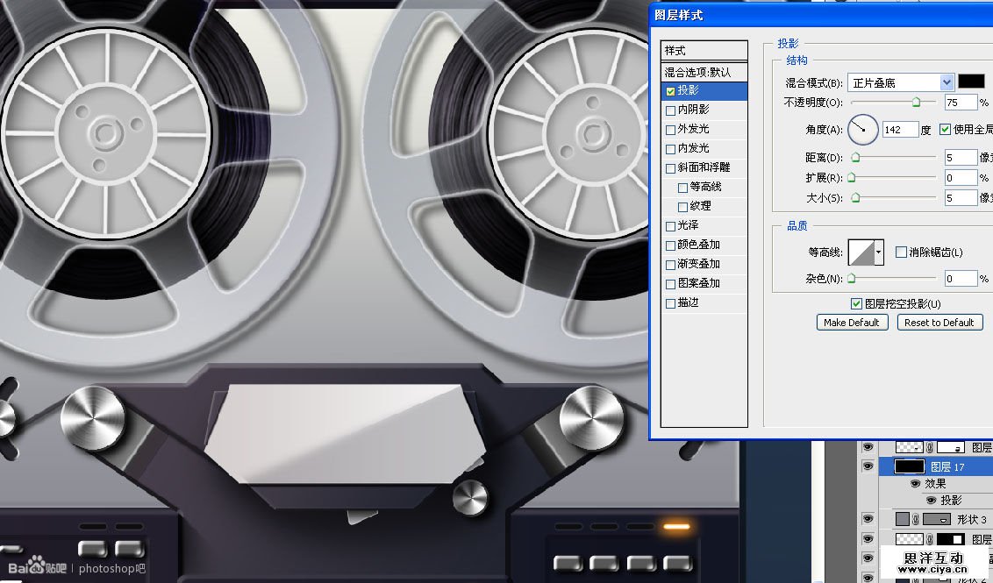This screenshot has width=993, height=583.
Task: Tick the 等高线 sub-option checkbox
Action: coord(682,188)
